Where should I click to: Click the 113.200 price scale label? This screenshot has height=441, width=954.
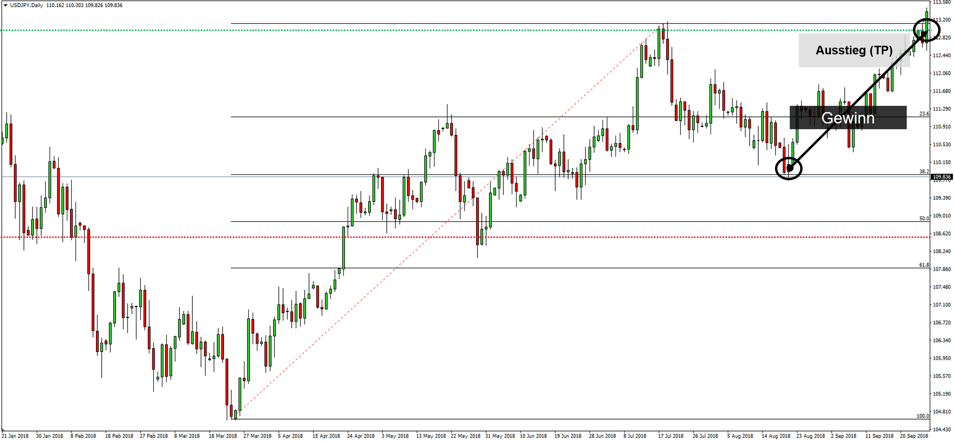tap(942, 20)
